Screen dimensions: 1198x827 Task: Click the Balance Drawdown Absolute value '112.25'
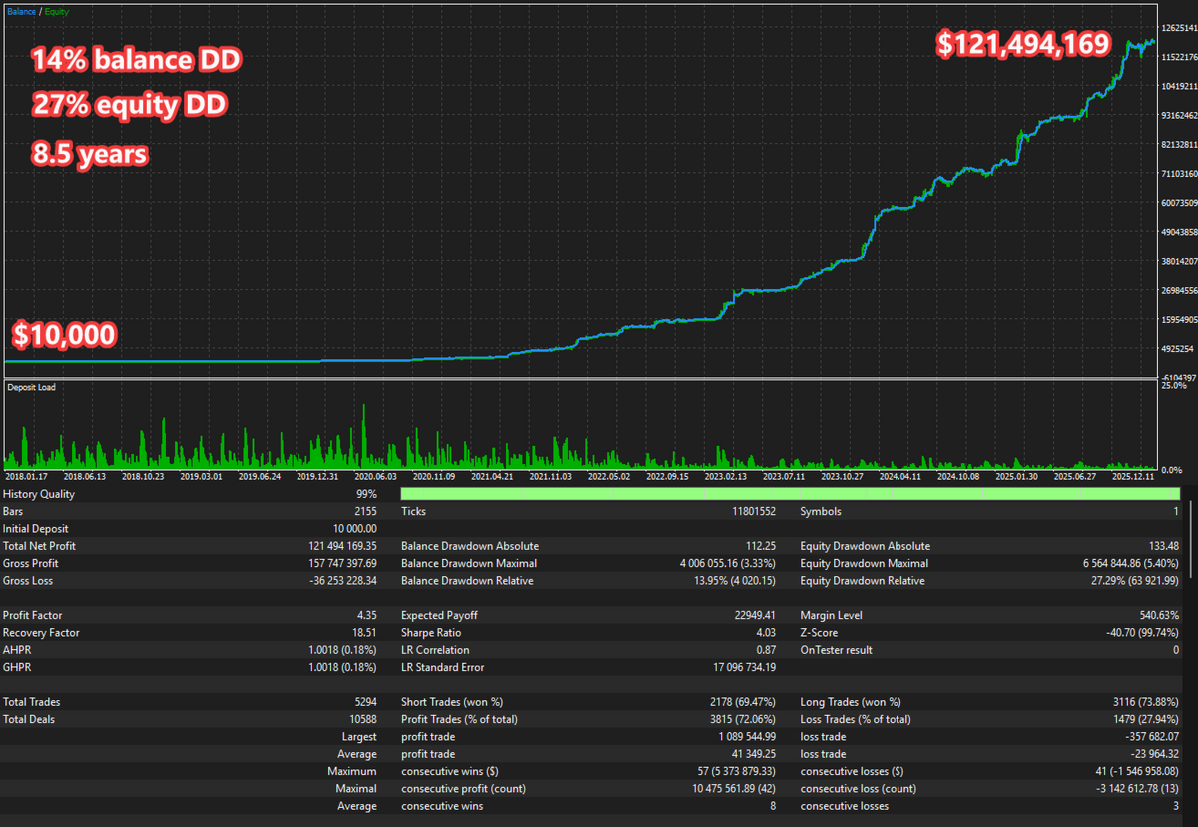(761, 546)
